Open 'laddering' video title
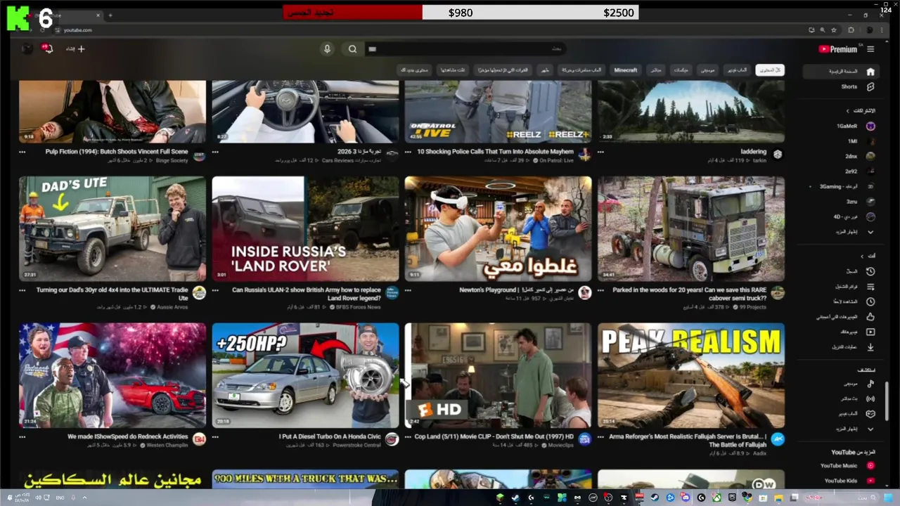 click(x=754, y=151)
